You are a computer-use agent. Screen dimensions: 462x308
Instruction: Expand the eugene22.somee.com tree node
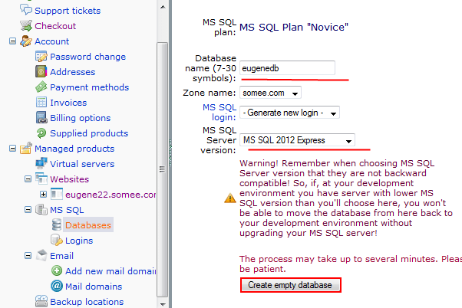[43, 194]
